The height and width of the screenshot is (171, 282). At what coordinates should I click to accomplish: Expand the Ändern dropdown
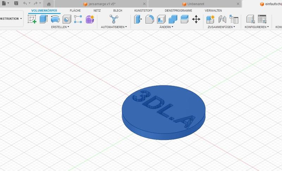(x=166, y=27)
